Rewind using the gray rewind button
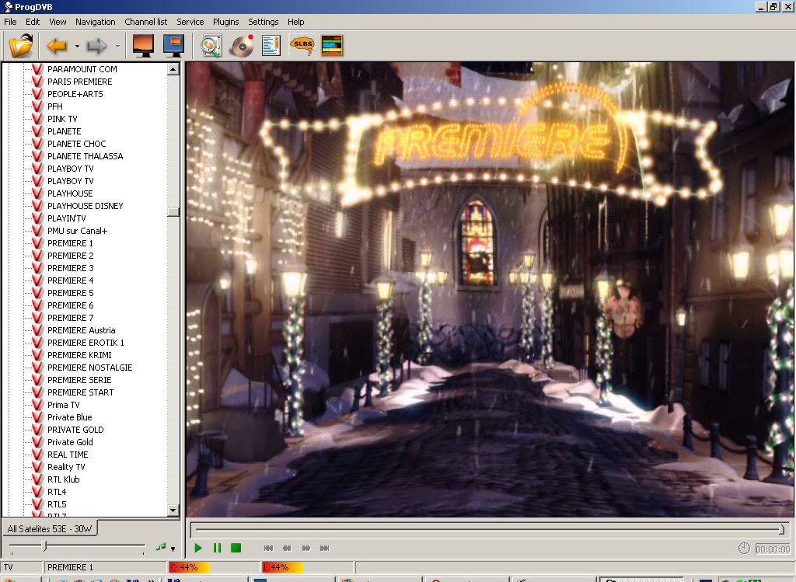 (x=287, y=548)
